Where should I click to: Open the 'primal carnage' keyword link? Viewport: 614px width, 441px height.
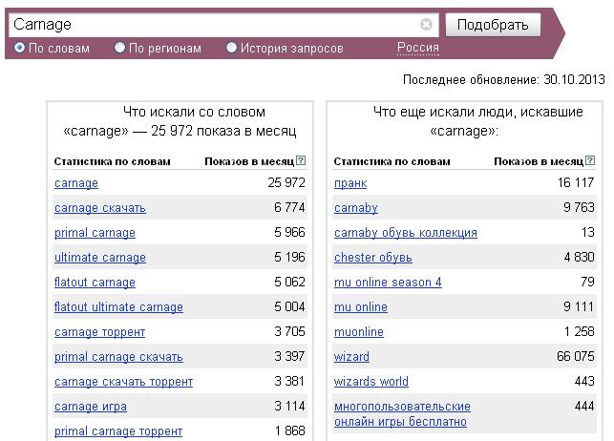[x=95, y=233]
